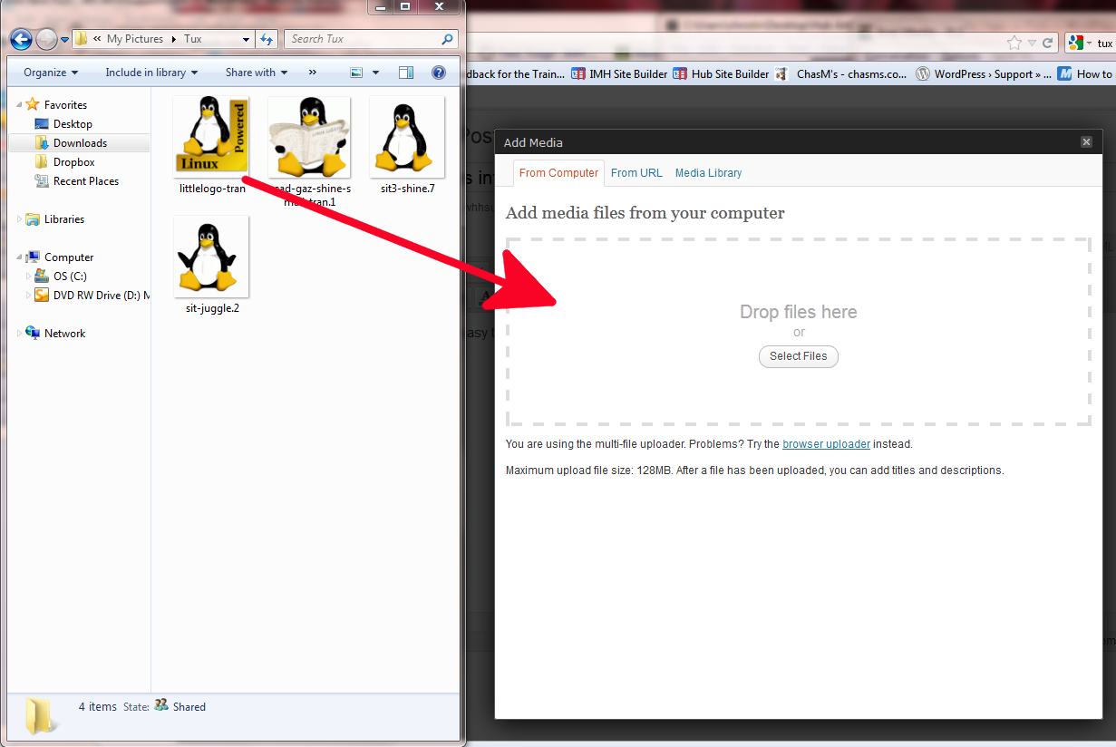1116x747 pixels.
Task: Follow the browser uploader link
Action: (826, 444)
